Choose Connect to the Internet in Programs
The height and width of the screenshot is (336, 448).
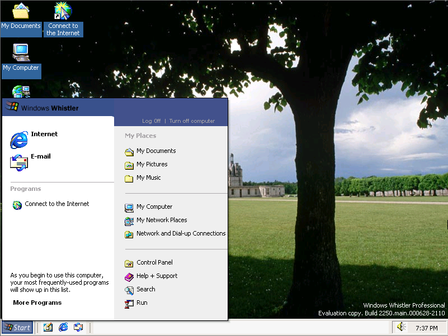pos(58,204)
